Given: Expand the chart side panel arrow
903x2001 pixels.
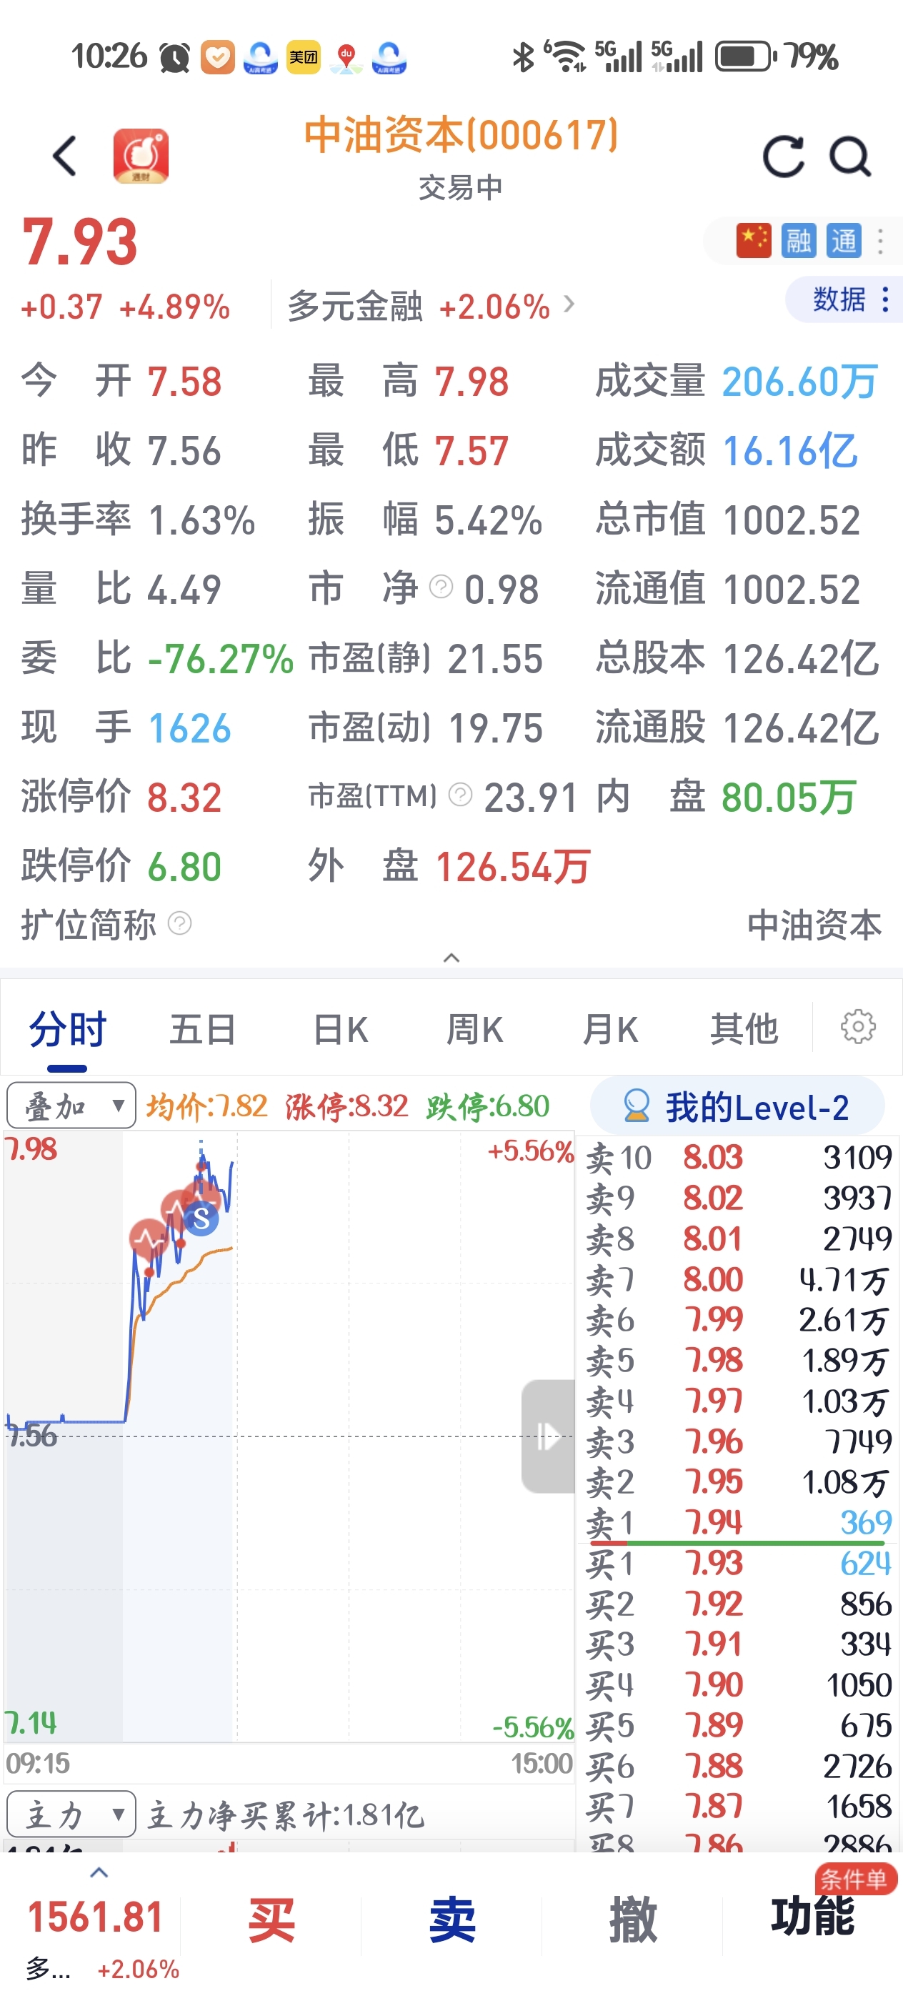Looking at the screenshot, I should point(548,1436).
